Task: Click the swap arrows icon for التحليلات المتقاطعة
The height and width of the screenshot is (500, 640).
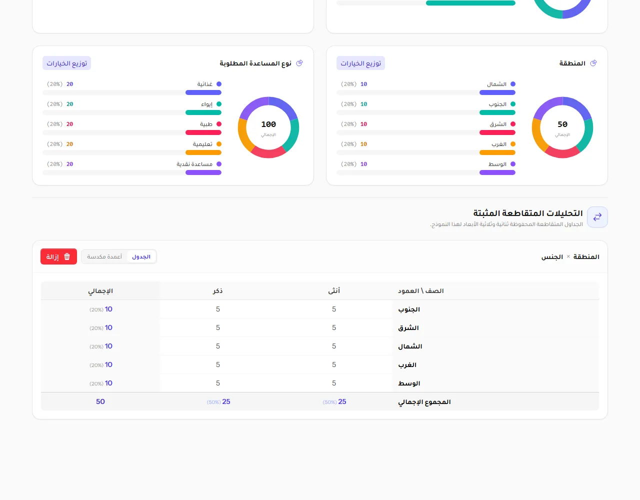Action: (597, 217)
